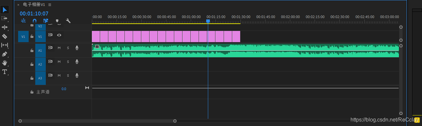Toggle A1 track lock

(x=32, y=51)
